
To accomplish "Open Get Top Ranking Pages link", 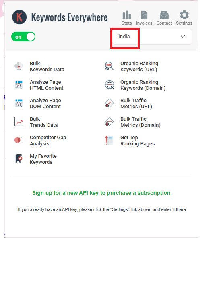I will 138,140.
